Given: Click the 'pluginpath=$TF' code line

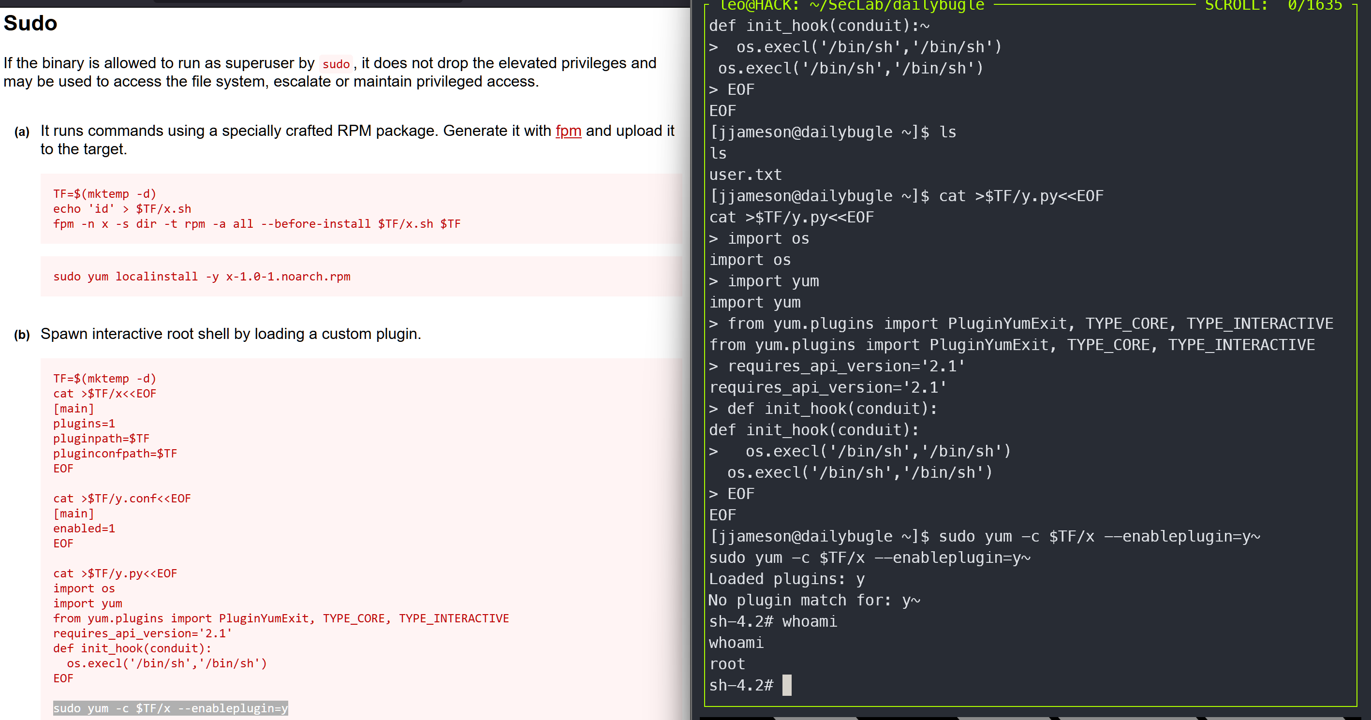Looking at the screenshot, I should coord(101,439).
